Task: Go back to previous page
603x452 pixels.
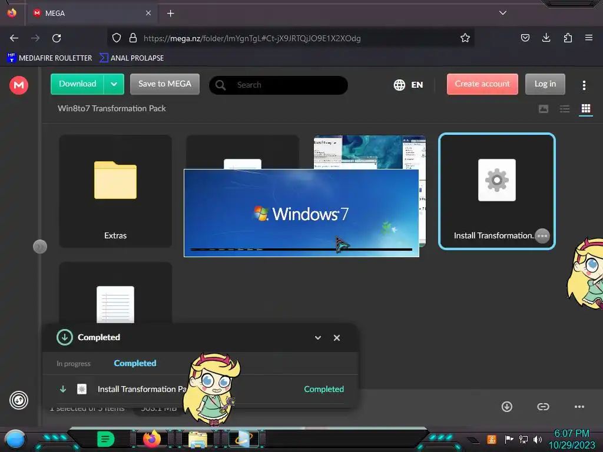Action: [x=14, y=38]
